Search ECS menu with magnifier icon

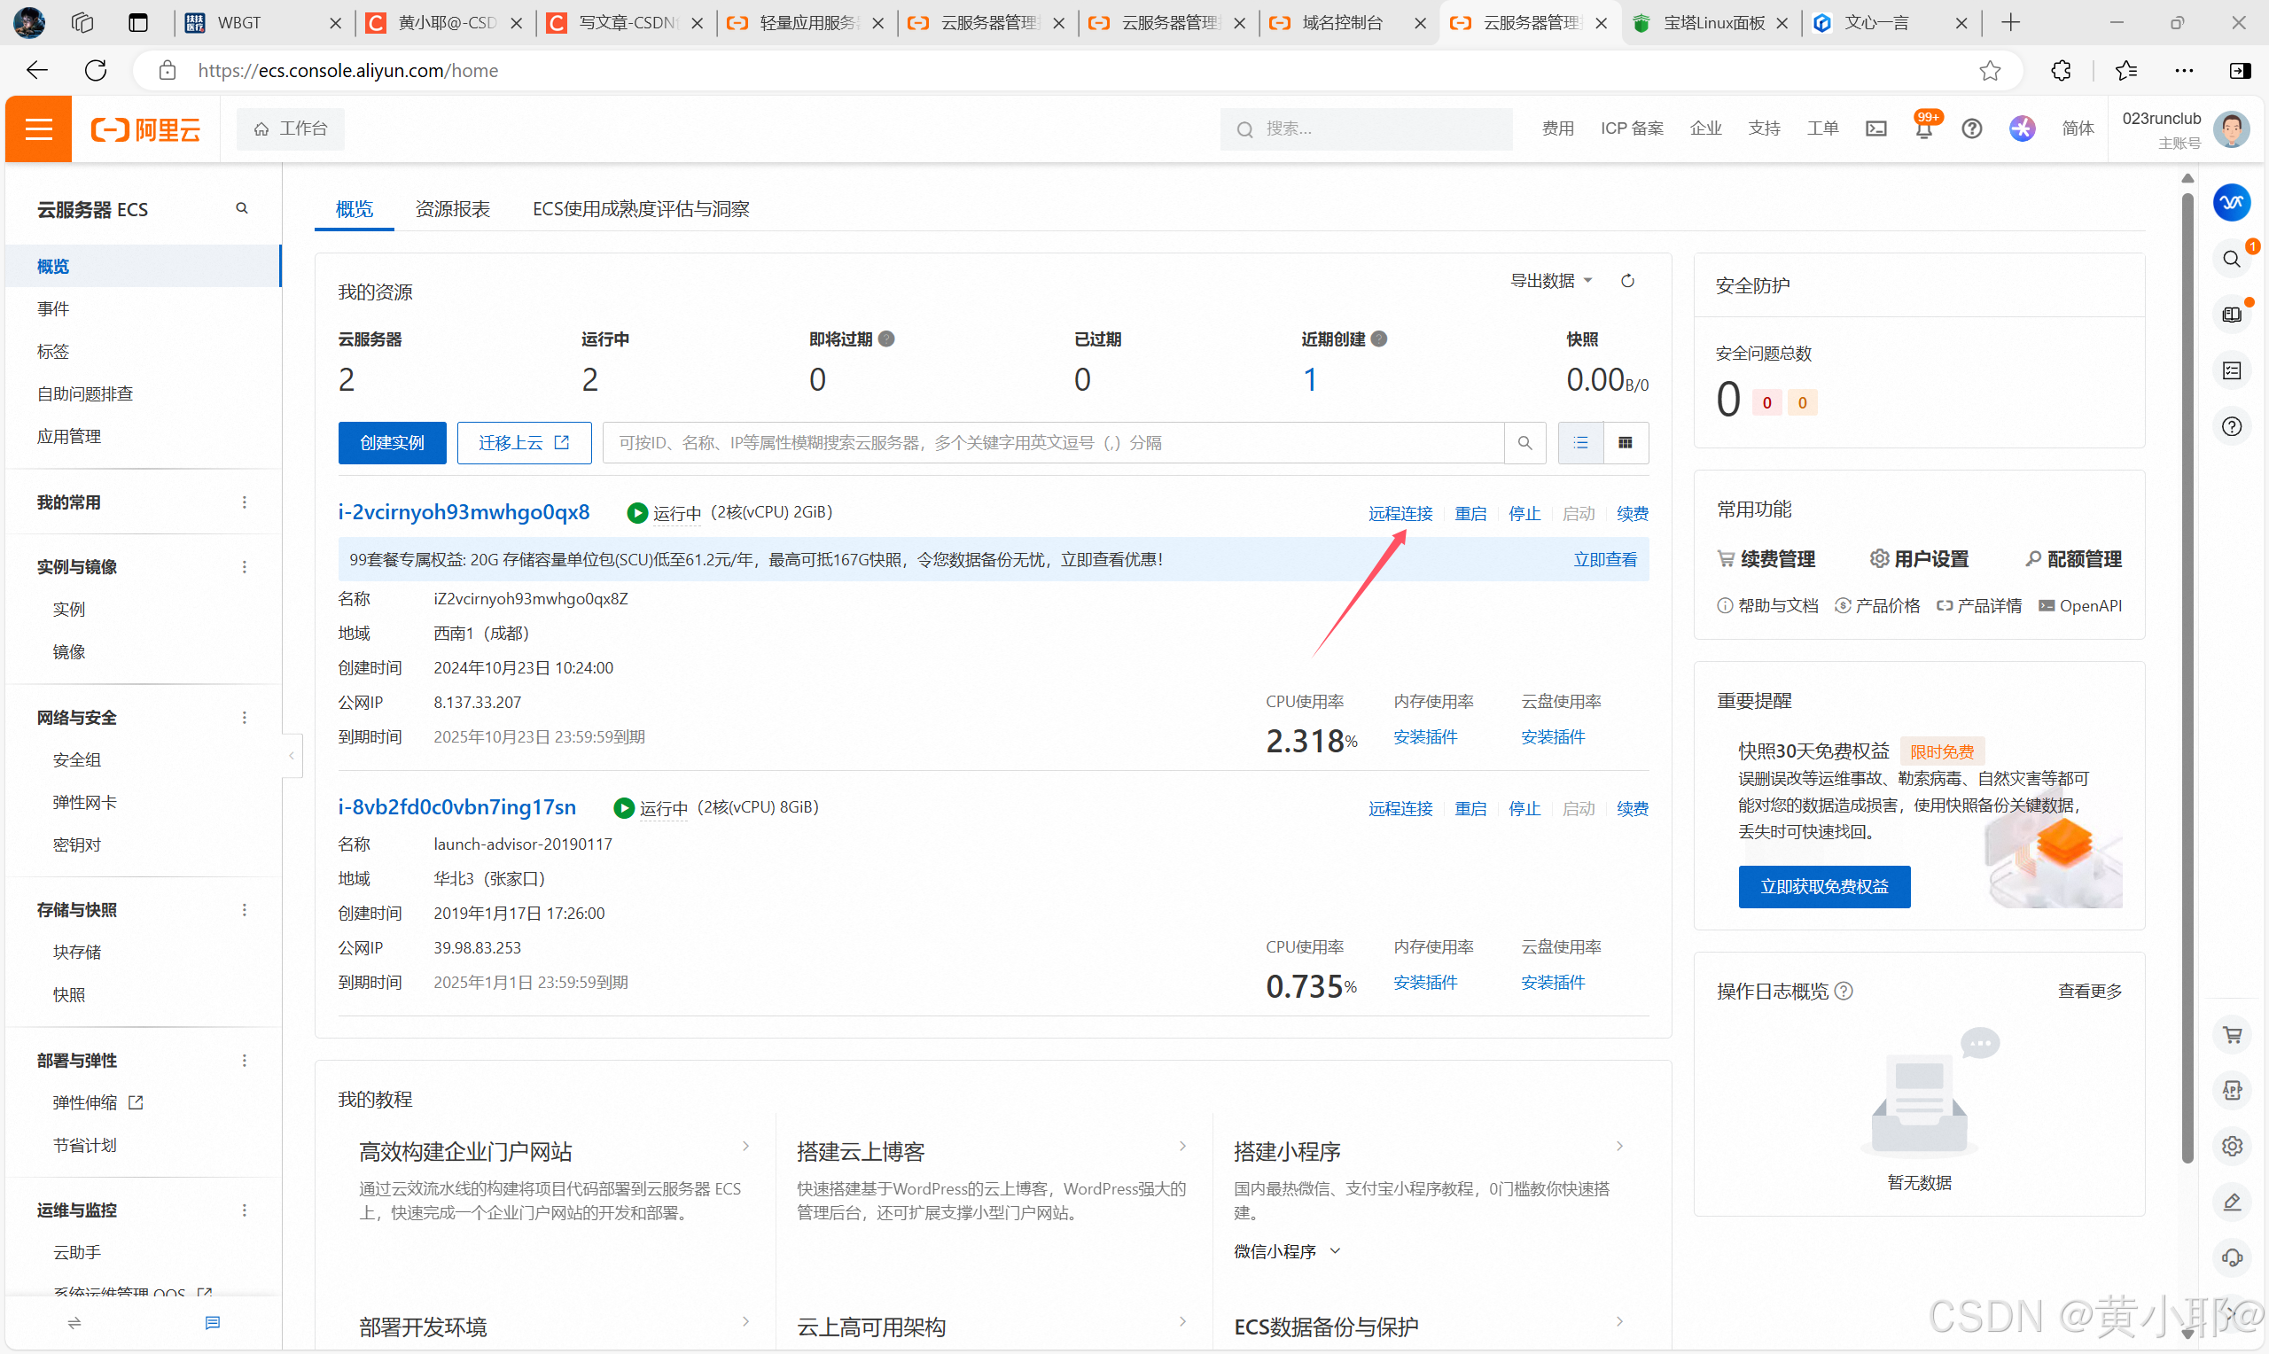pyautogui.click(x=242, y=209)
